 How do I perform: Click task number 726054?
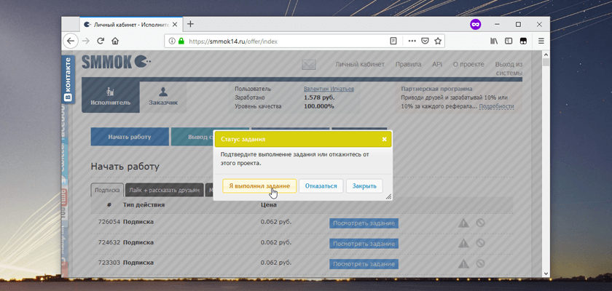(109, 222)
